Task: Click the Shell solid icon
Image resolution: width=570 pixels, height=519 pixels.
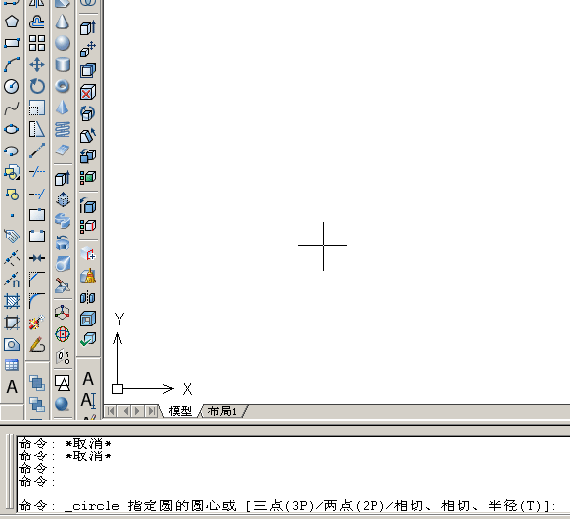Action: (x=88, y=319)
